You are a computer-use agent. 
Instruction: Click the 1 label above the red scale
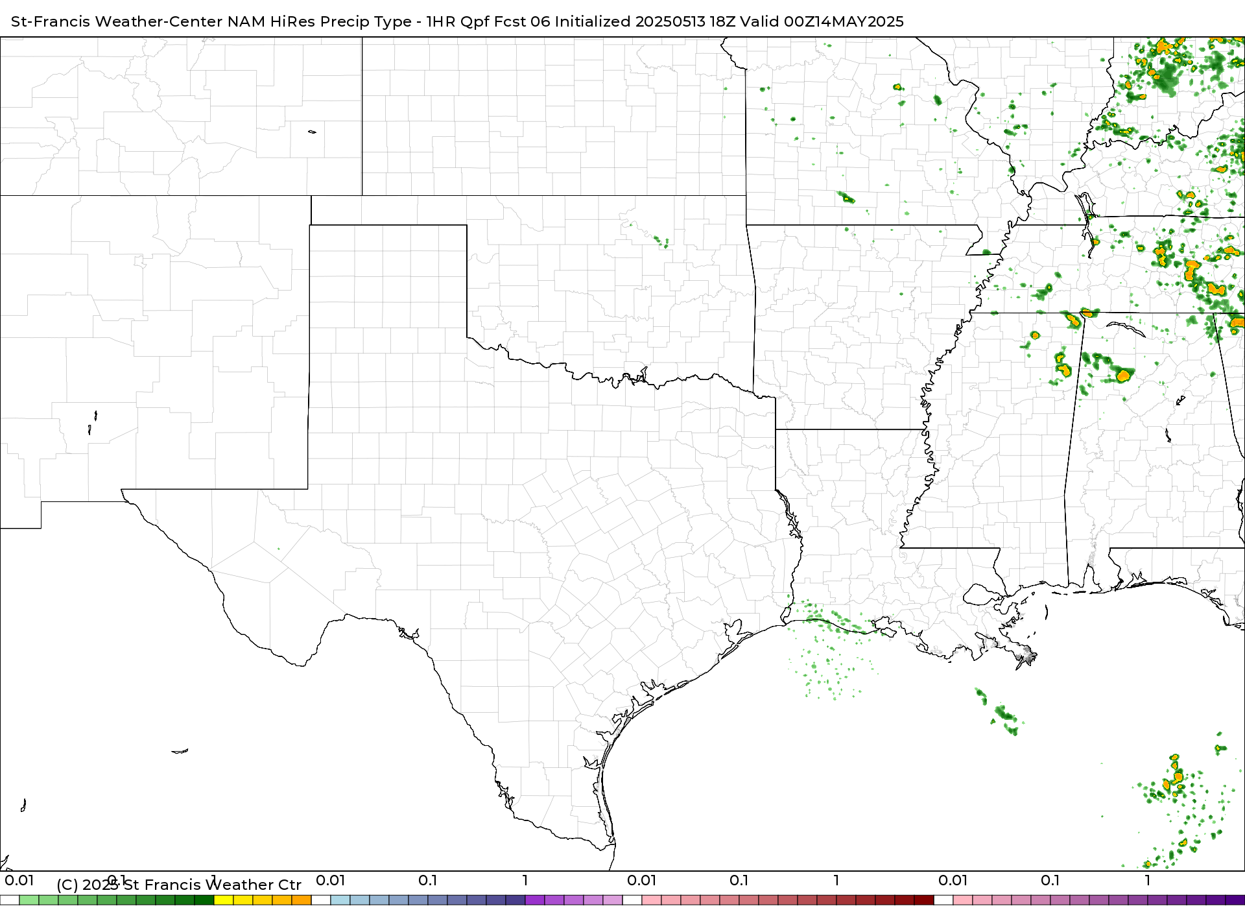pyautogui.click(x=836, y=880)
